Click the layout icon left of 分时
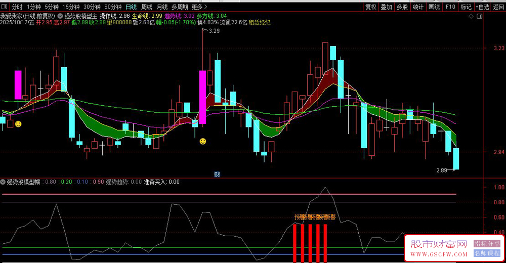This screenshot has height=263, width=506. tap(5, 7)
